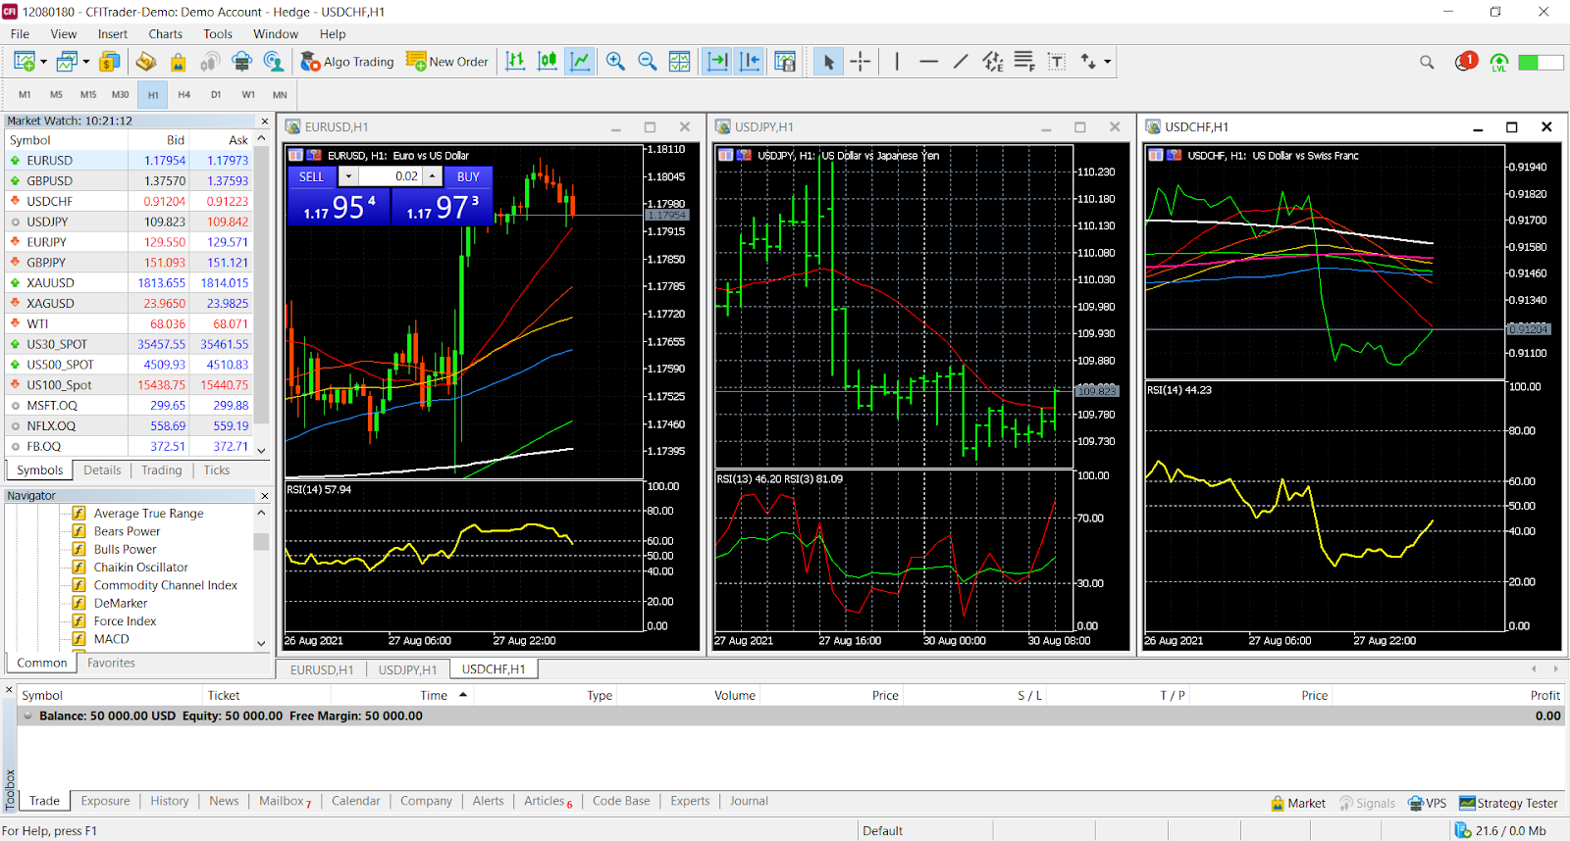This screenshot has height=841, width=1570.
Task: Switch timeframe to D1
Action: point(216,95)
